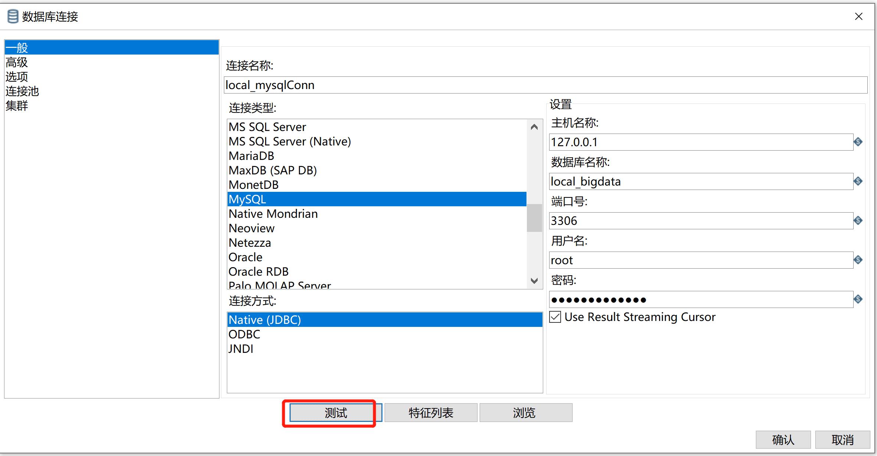This screenshot has width=877, height=456.
Task: Open the 连接池 settings category
Action: coord(111,91)
